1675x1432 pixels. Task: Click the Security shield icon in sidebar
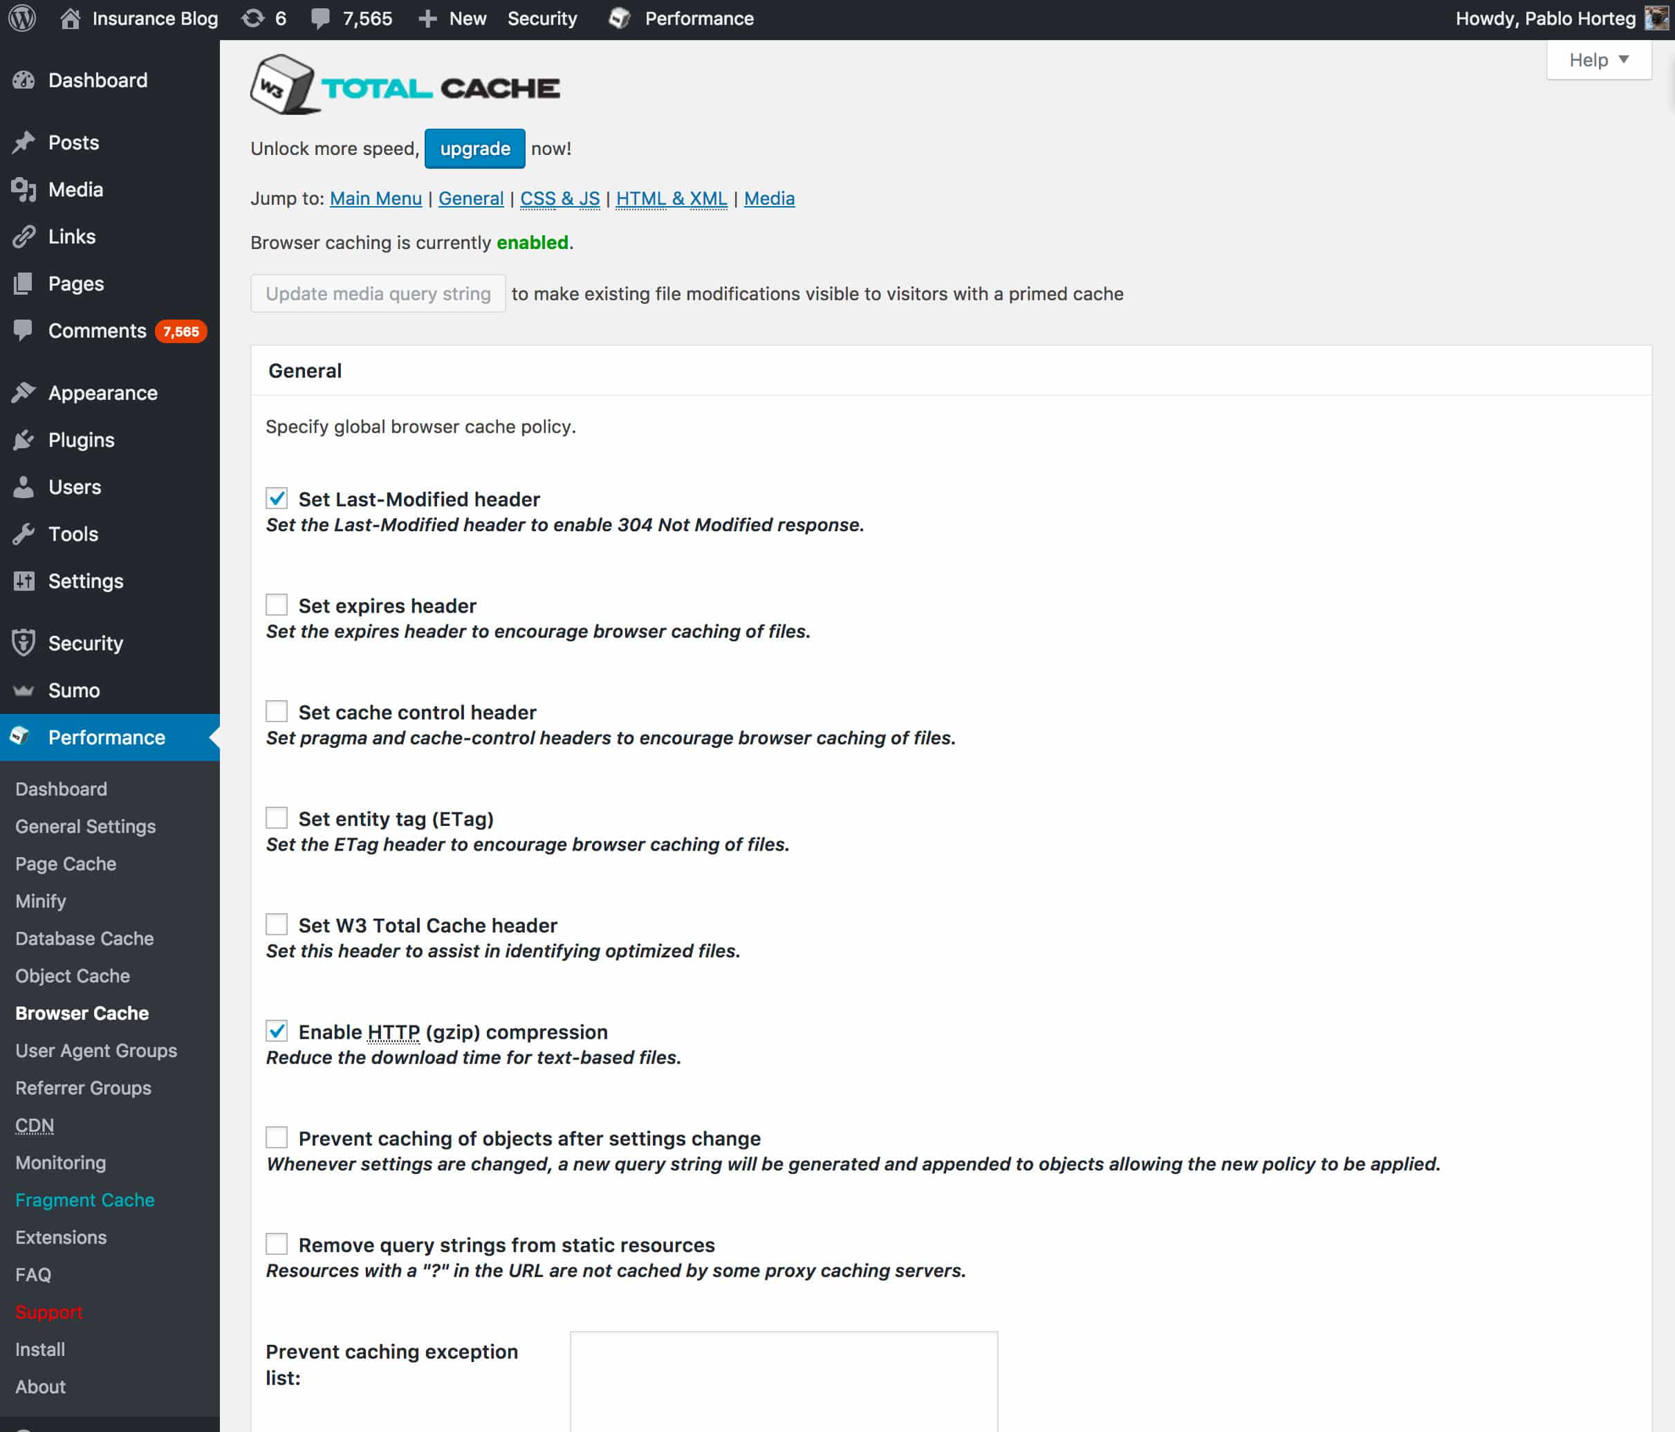point(24,643)
